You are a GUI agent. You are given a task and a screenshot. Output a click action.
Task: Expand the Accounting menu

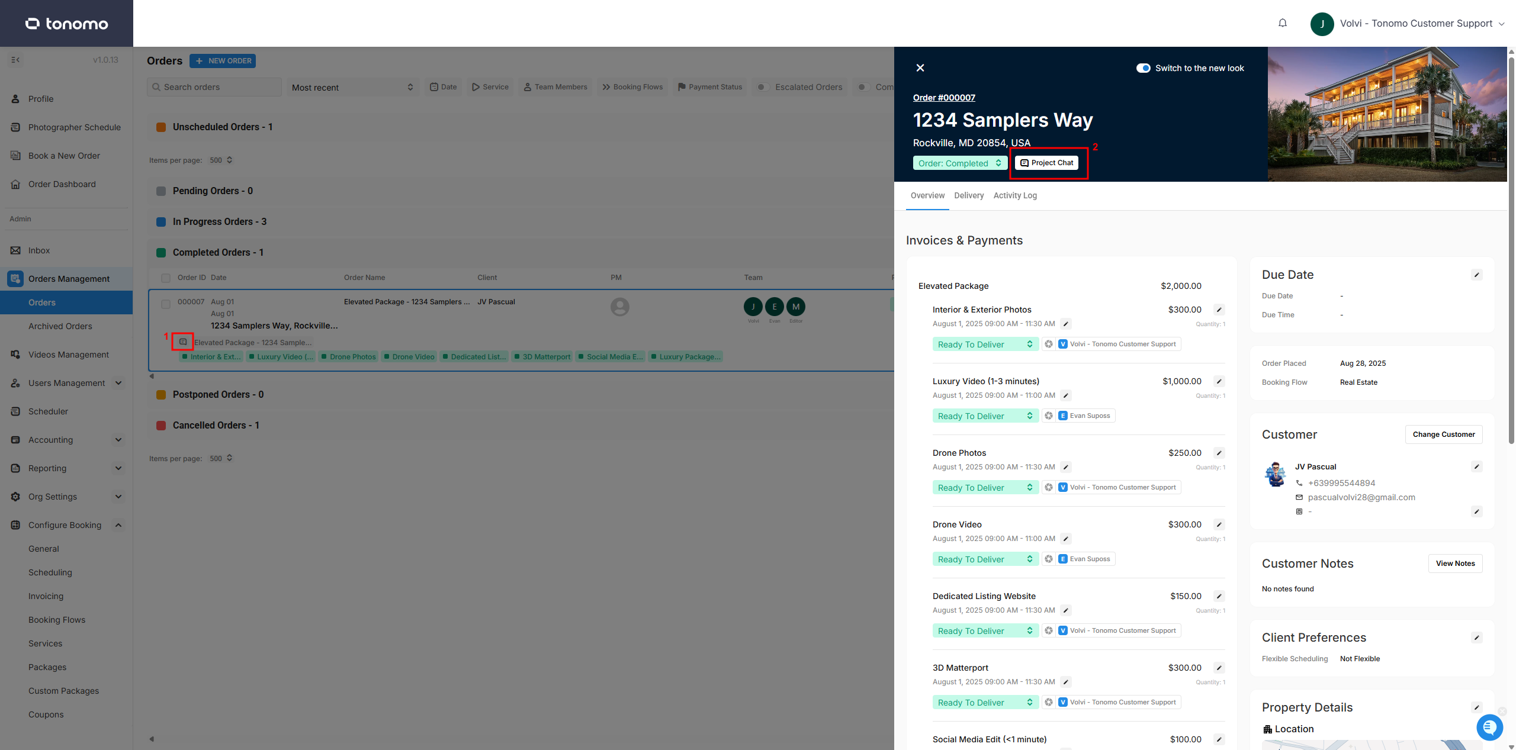coord(118,440)
